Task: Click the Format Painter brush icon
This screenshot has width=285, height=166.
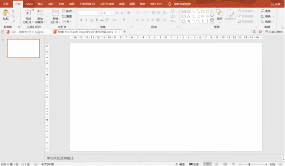Action: [x=14, y=21]
